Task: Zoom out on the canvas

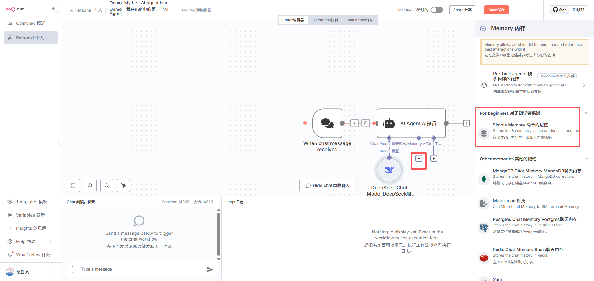Action: pyautogui.click(x=107, y=185)
